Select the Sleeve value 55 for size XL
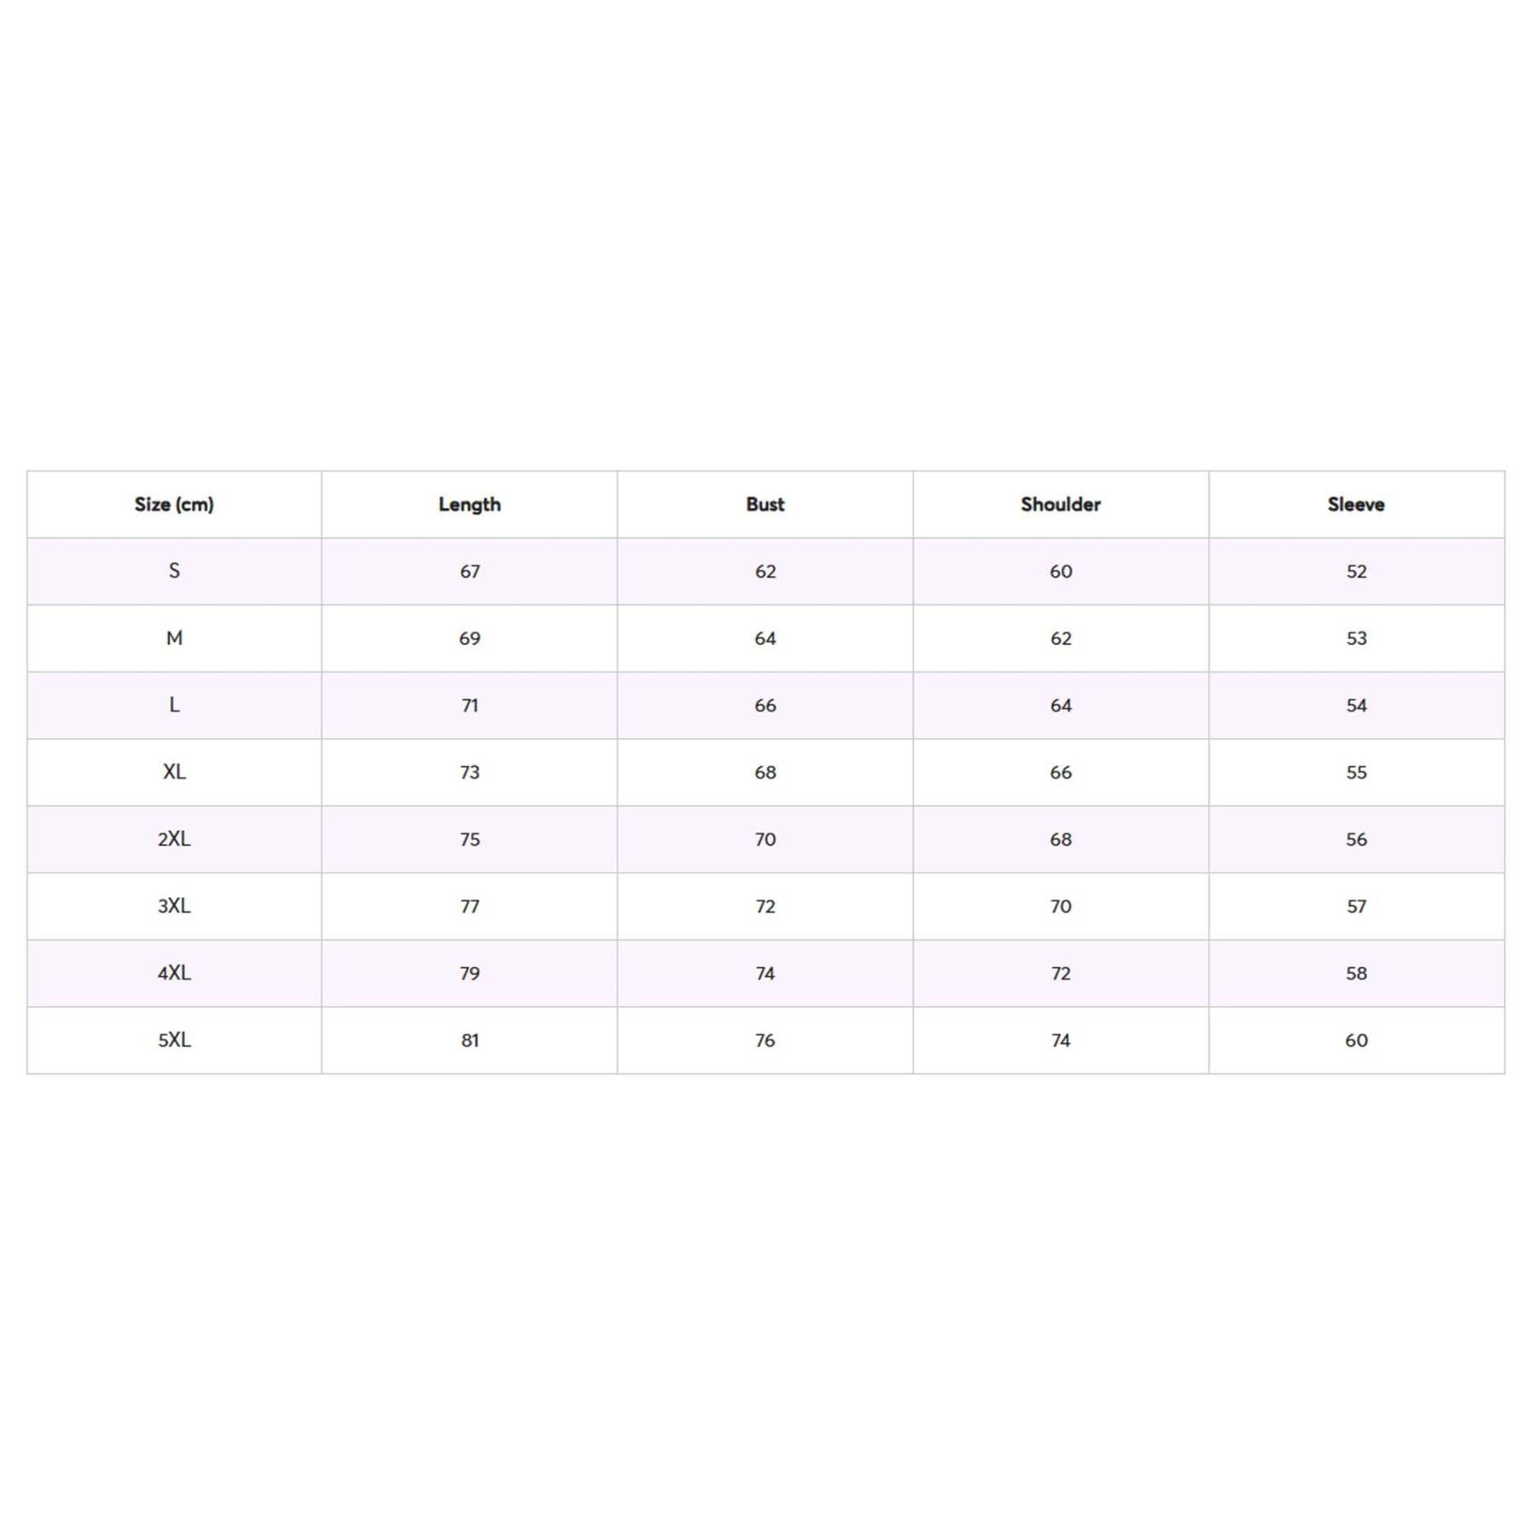This screenshot has height=1536, width=1536. (1356, 772)
